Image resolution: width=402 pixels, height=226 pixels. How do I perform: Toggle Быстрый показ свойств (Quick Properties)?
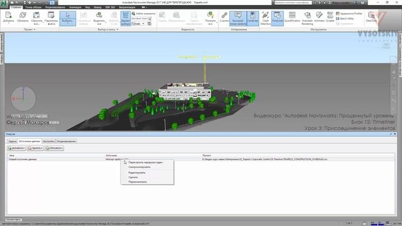[238, 18]
